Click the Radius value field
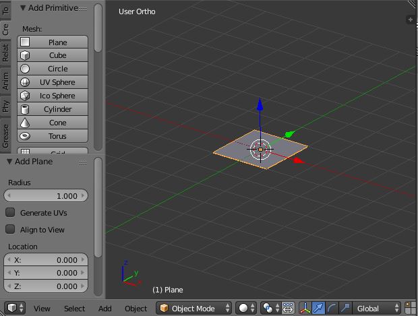This screenshot has width=418, height=316. (x=46, y=196)
